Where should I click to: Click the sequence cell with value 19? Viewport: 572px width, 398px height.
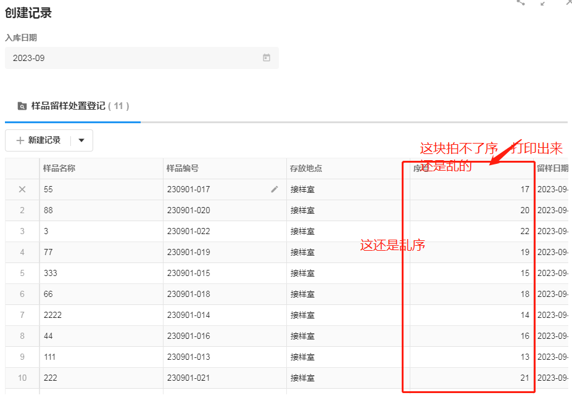471,252
